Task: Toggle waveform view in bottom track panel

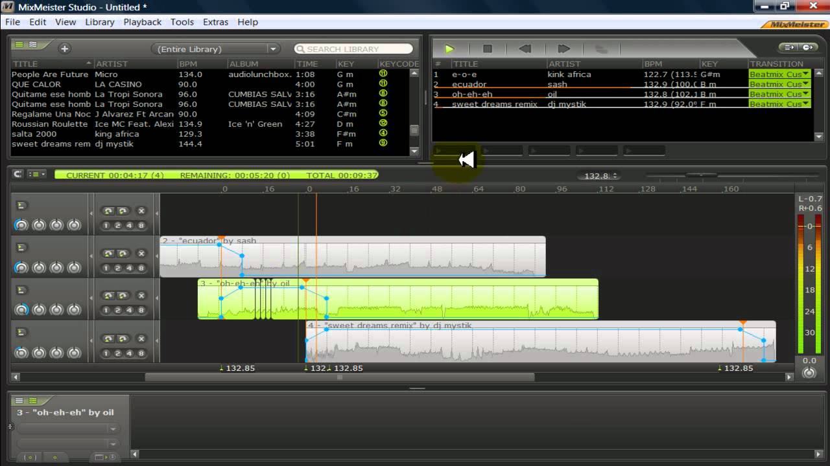Action: (x=32, y=401)
